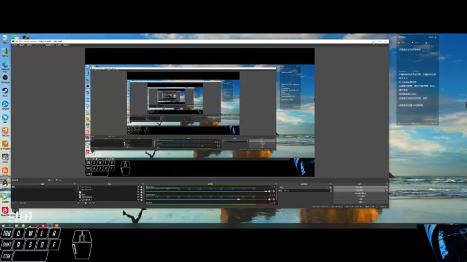Move the scene down with the Scenes panel arrow
The height and width of the screenshot is (262, 467).
25,203
